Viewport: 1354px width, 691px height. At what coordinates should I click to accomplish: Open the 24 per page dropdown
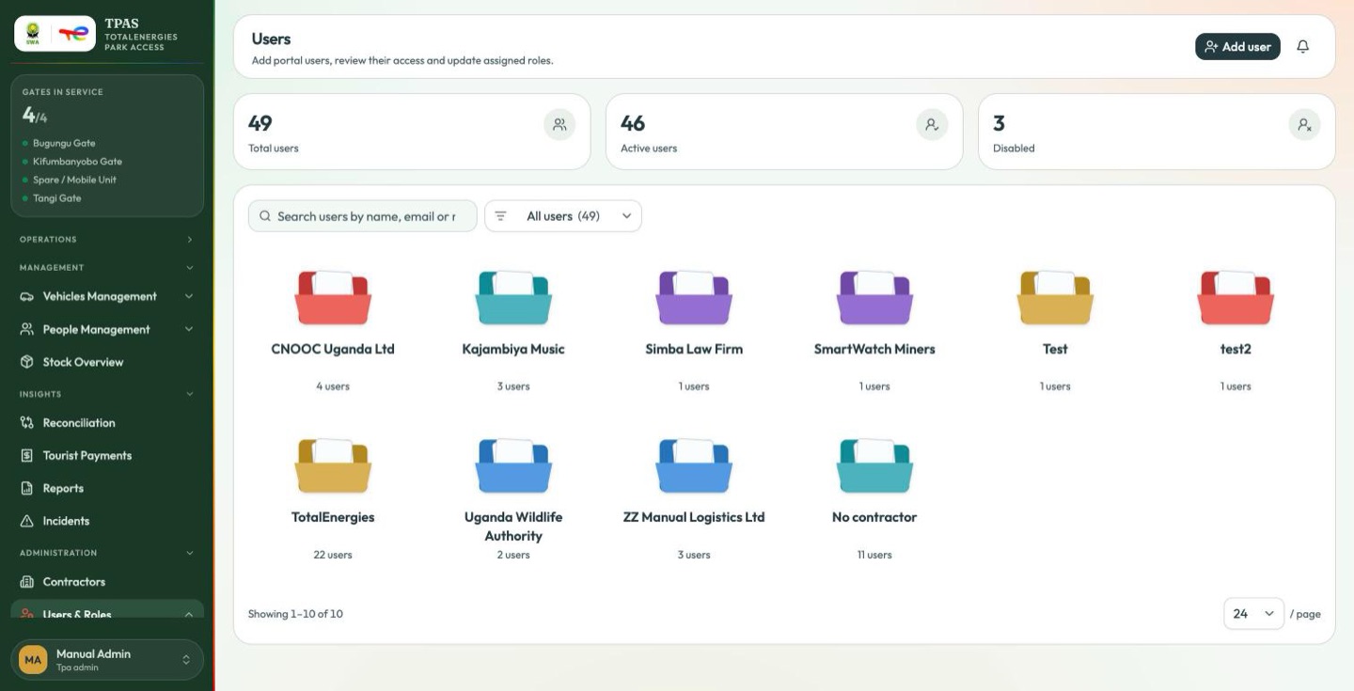pyautogui.click(x=1253, y=614)
